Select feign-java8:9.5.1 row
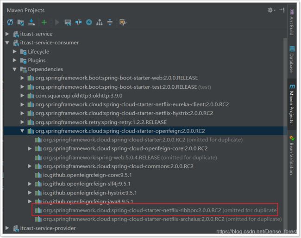This screenshot has height=238, width=301. (x=143, y=201)
